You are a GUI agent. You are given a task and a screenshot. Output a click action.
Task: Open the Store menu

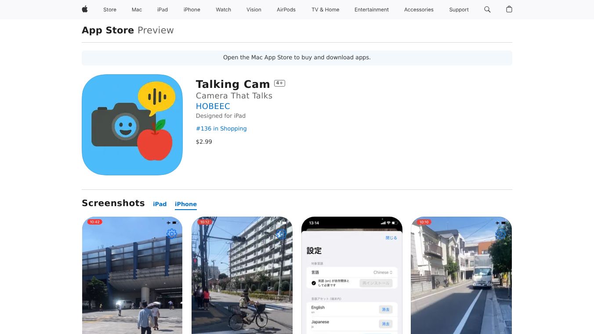110,10
